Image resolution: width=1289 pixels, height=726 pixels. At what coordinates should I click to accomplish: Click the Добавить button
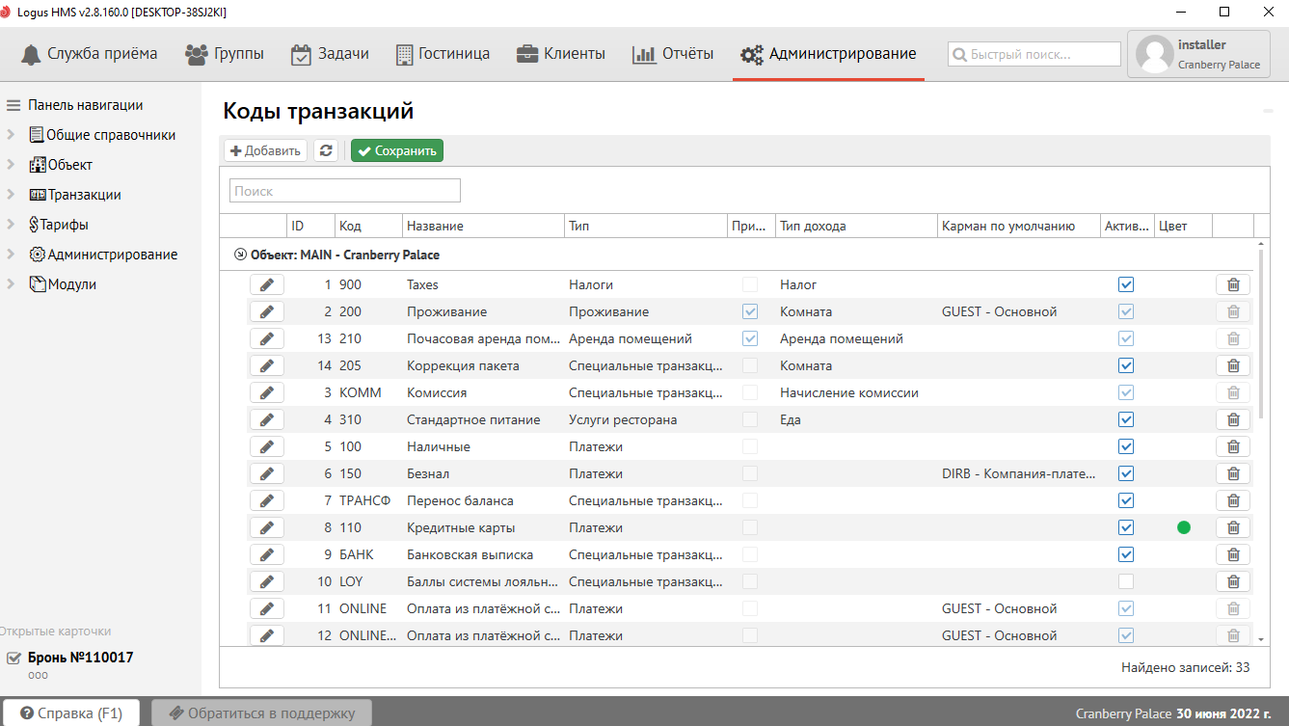pos(265,150)
